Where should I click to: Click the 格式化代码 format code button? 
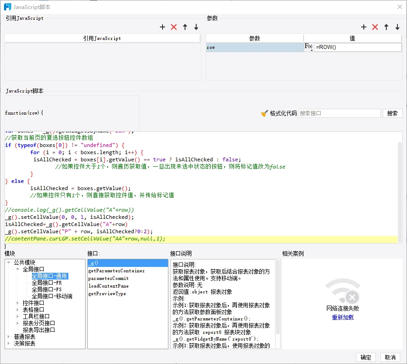point(279,113)
